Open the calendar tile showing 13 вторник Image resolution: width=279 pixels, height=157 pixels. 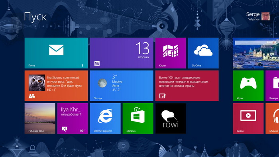(122, 53)
